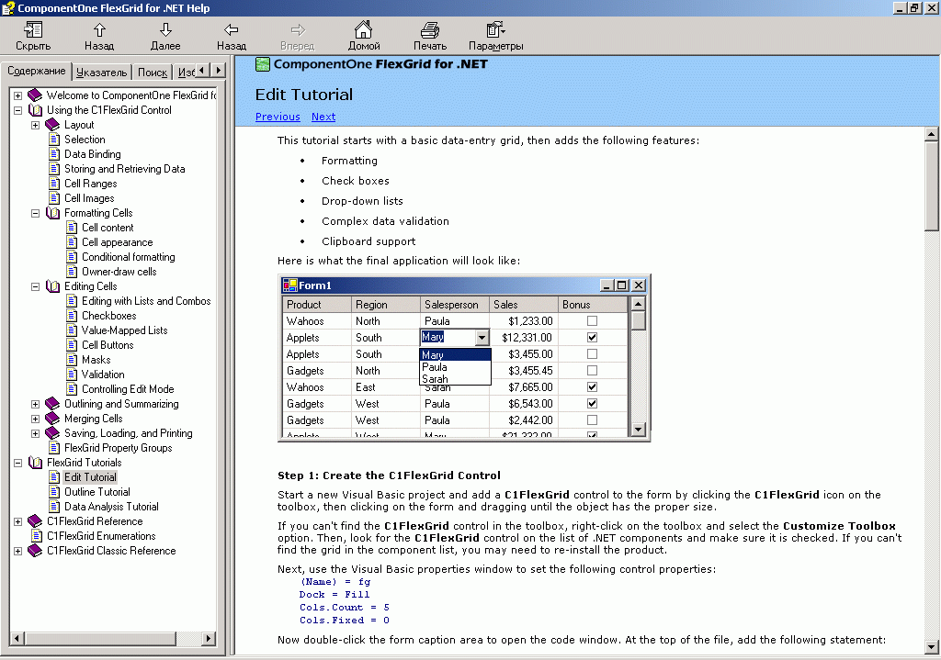Click the contents tree horizontal scrollbar thumb
Viewport: 941px width, 660px height.
point(100,638)
